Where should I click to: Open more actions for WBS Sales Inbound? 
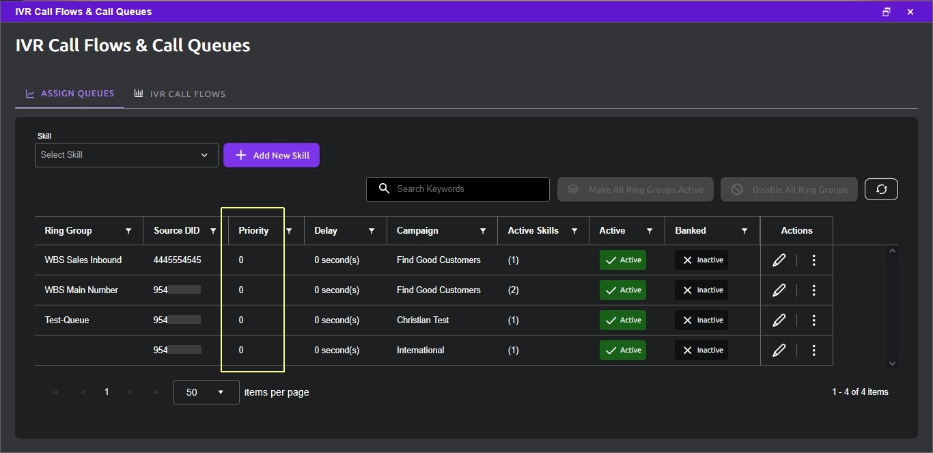coord(813,260)
